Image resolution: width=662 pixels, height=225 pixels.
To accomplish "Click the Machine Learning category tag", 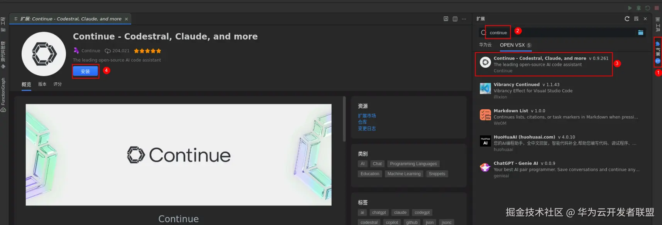I will point(404,174).
